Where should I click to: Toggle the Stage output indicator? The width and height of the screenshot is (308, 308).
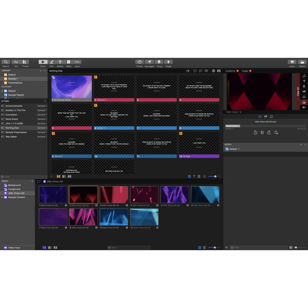coord(250,71)
